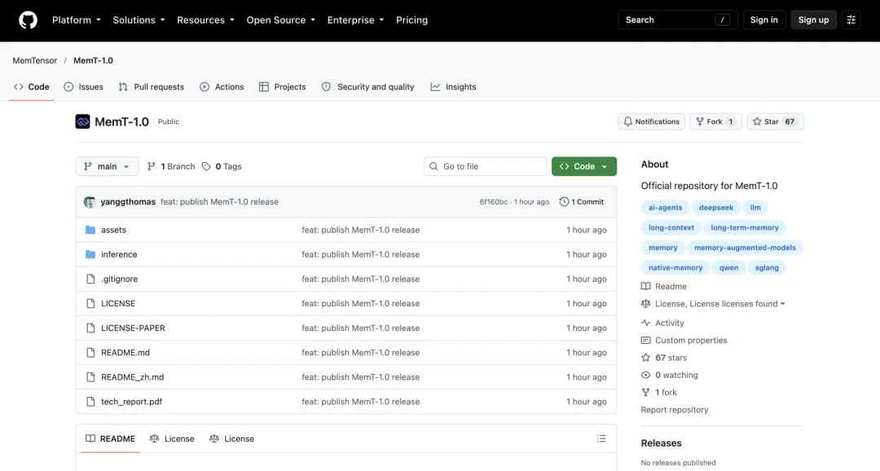
Task: Open the main branch dropdown
Action: click(x=107, y=166)
